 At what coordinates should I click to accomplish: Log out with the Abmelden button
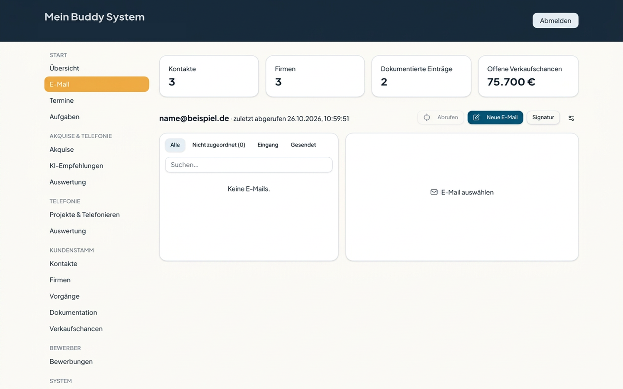click(x=556, y=21)
